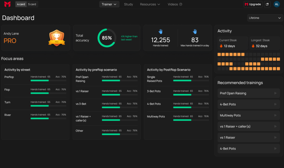Click the Upgrade button
284x168 pixels.
253,4
